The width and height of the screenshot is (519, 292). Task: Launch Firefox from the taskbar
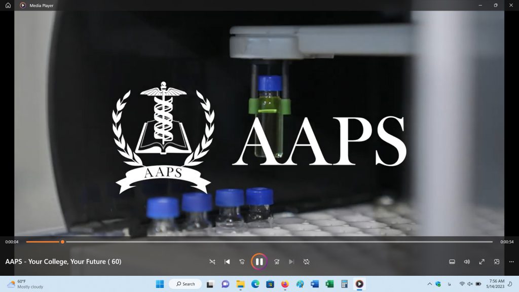[x=285, y=284]
